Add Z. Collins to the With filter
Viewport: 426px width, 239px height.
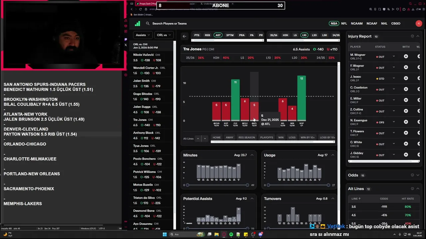coord(406,111)
